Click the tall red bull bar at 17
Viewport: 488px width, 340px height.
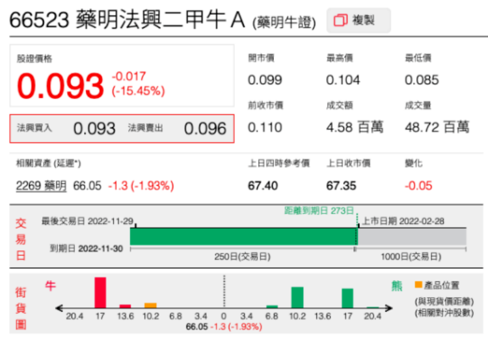coord(100,292)
